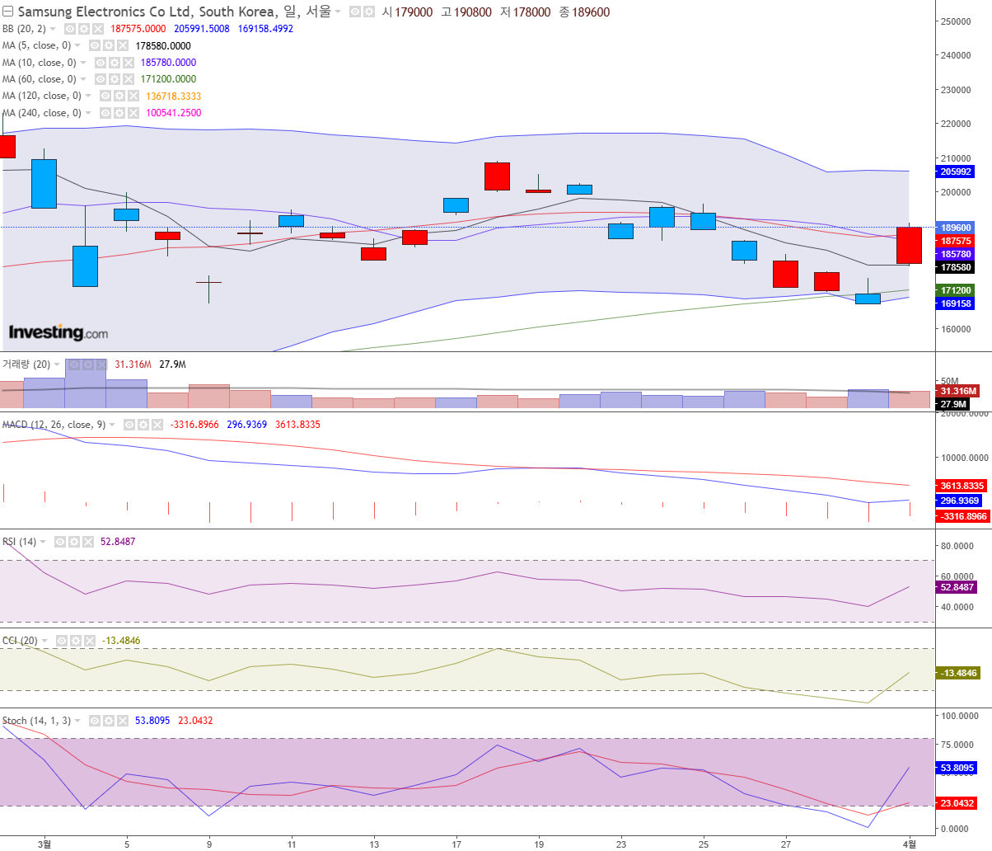The image size is (992, 851).
Task: Open settings gear for MA (240, close, 0)
Action: (119, 113)
